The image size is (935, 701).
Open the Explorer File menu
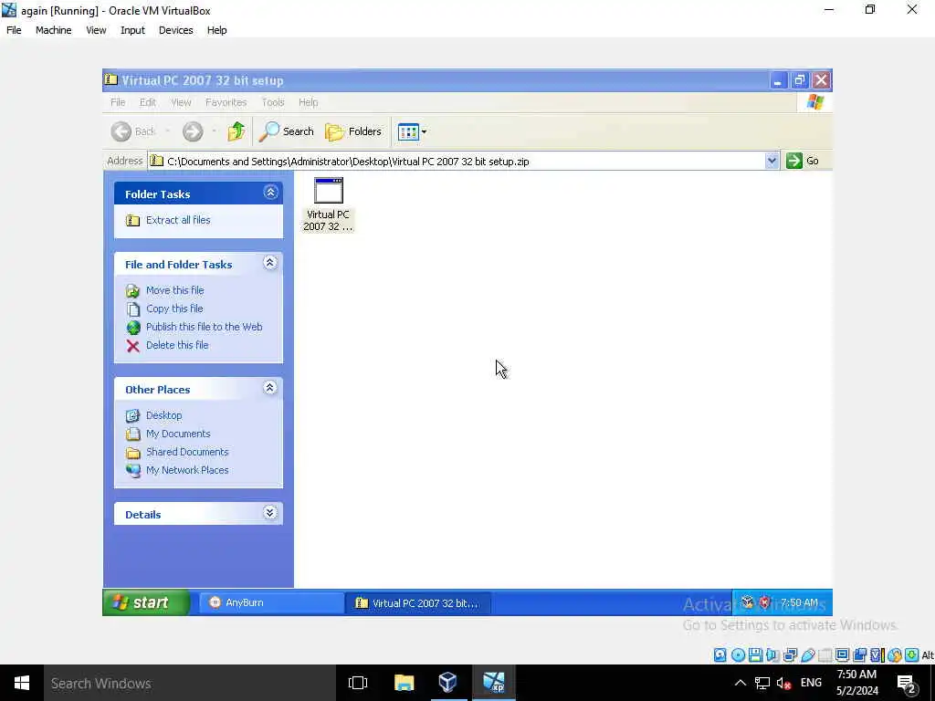tap(118, 102)
